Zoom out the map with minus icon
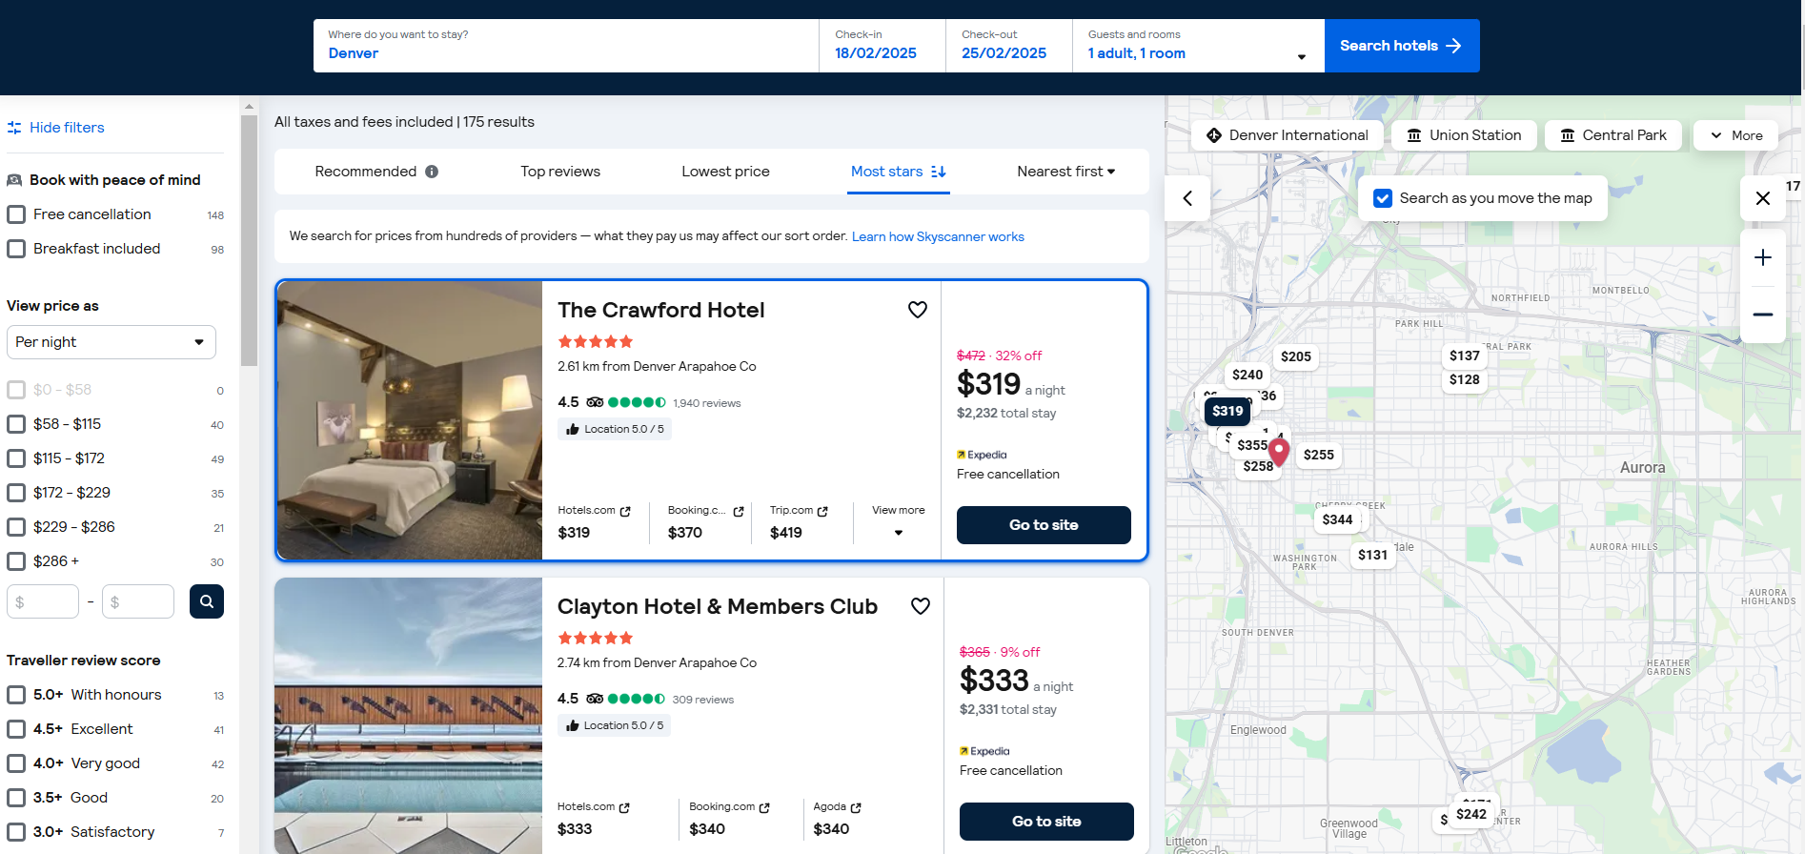 tap(1762, 315)
